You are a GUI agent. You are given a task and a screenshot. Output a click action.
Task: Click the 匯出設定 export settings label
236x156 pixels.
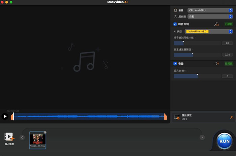[x=187, y=115]
